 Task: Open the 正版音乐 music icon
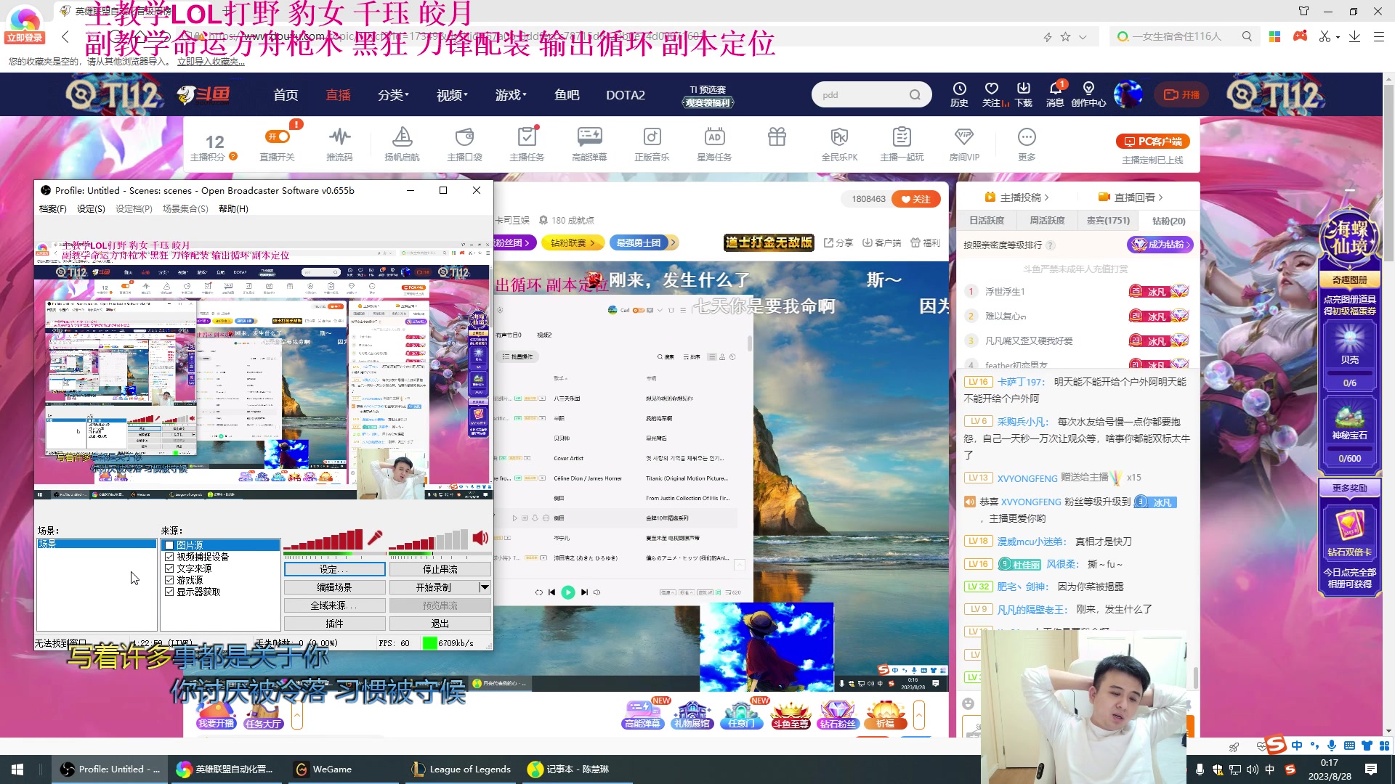click(652, 143)
